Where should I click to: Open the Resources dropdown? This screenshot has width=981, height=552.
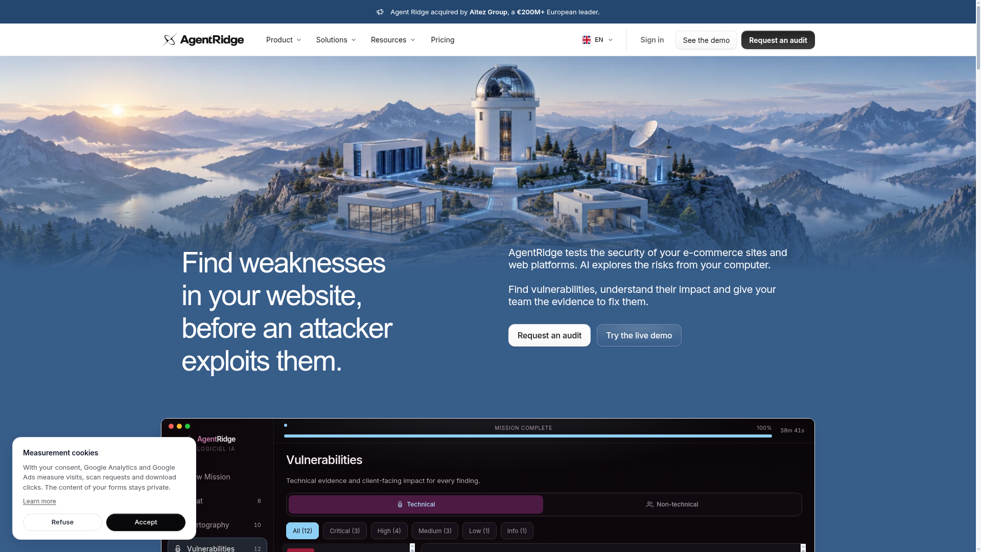click(x=393, y=40)
